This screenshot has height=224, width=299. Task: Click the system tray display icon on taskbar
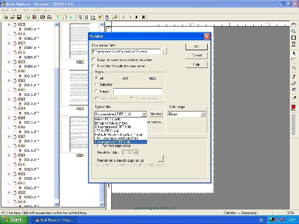pyautogui.click(x=272, y=219)
